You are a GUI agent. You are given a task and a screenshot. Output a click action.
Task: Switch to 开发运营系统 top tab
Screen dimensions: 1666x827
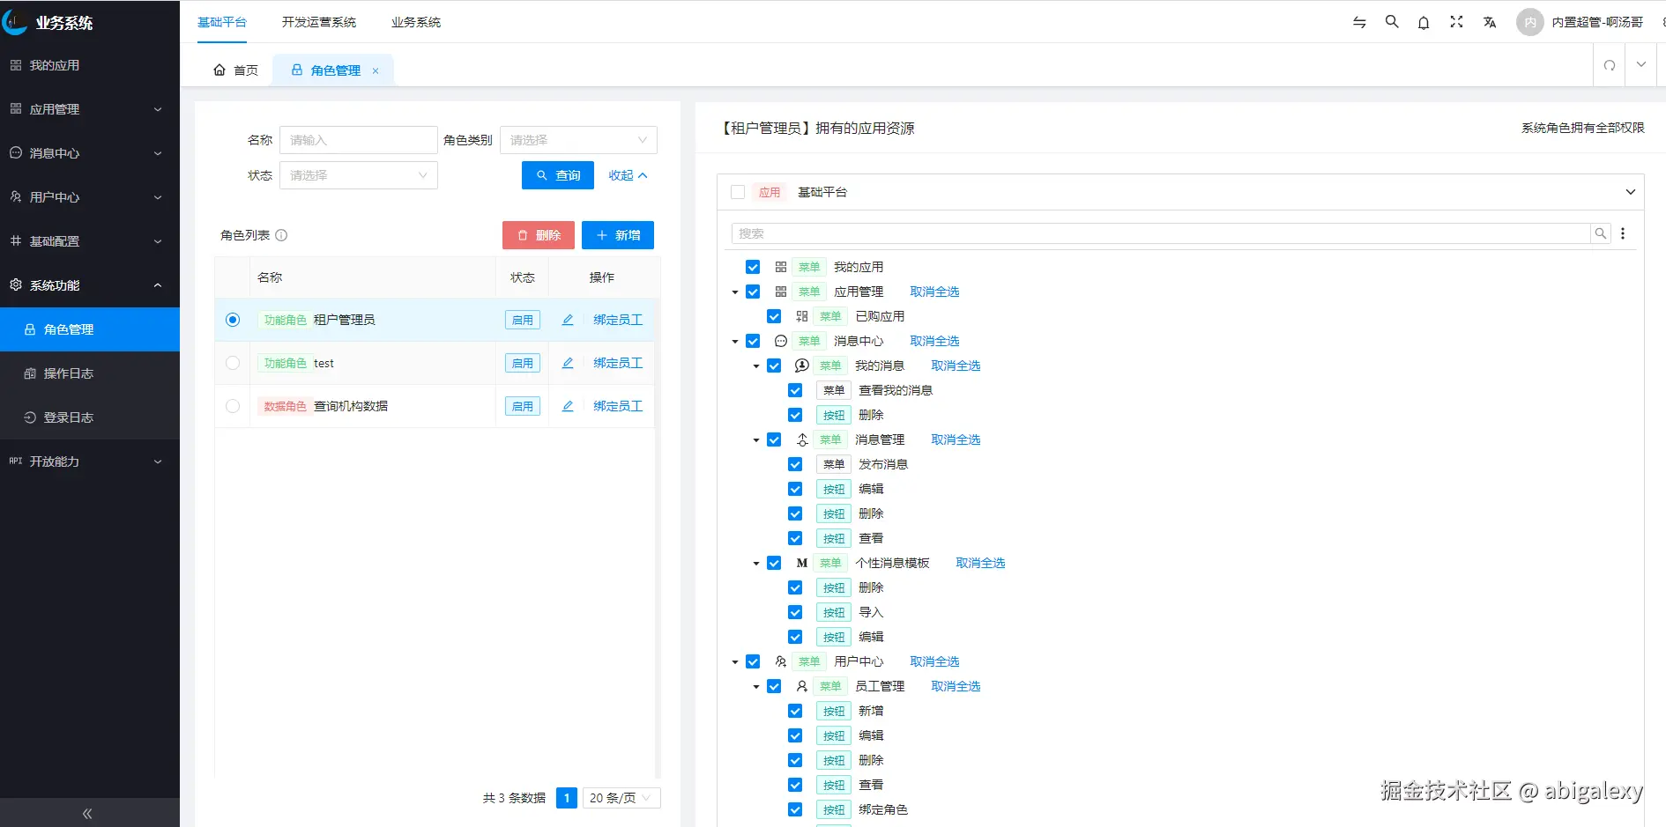(319, 22)
